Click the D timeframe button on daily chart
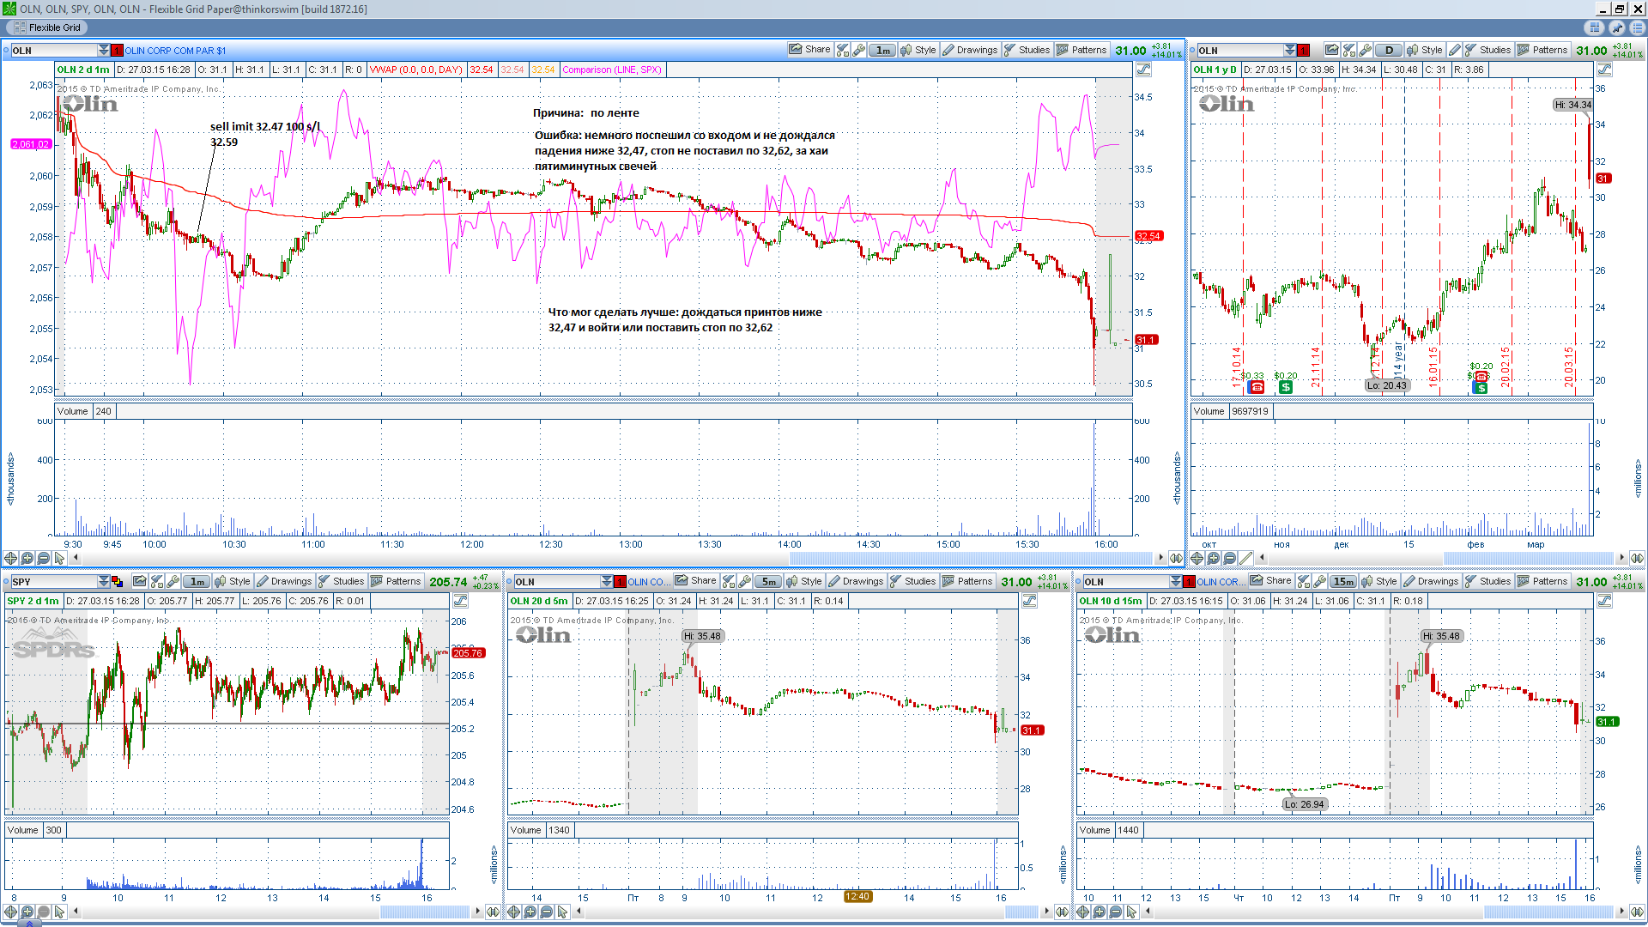The image size is (1648, 927). click(1389, 50)
